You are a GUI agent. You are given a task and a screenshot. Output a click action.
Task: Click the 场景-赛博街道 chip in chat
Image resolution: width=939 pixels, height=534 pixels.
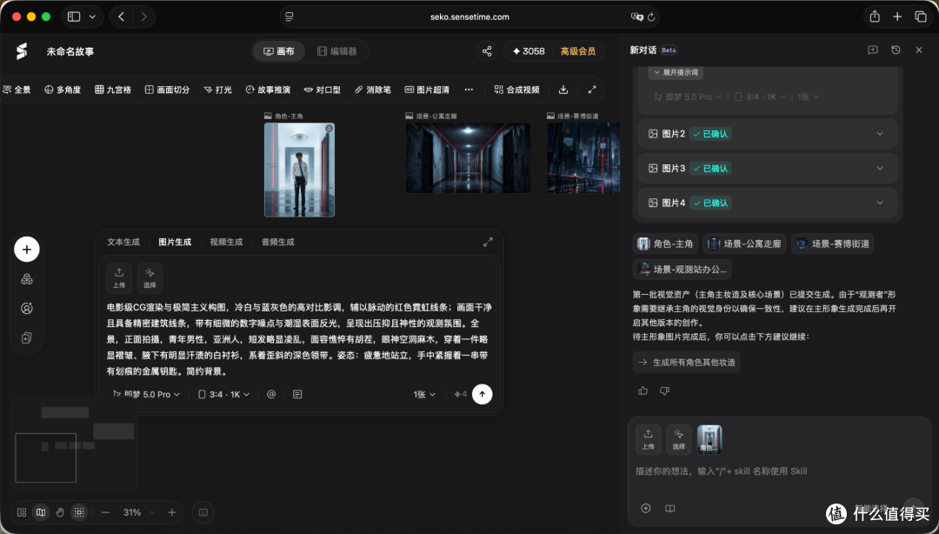[832, 244]
